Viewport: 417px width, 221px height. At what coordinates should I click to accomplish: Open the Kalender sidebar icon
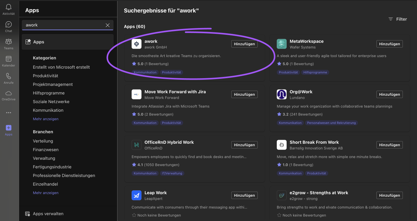point(9,59)
